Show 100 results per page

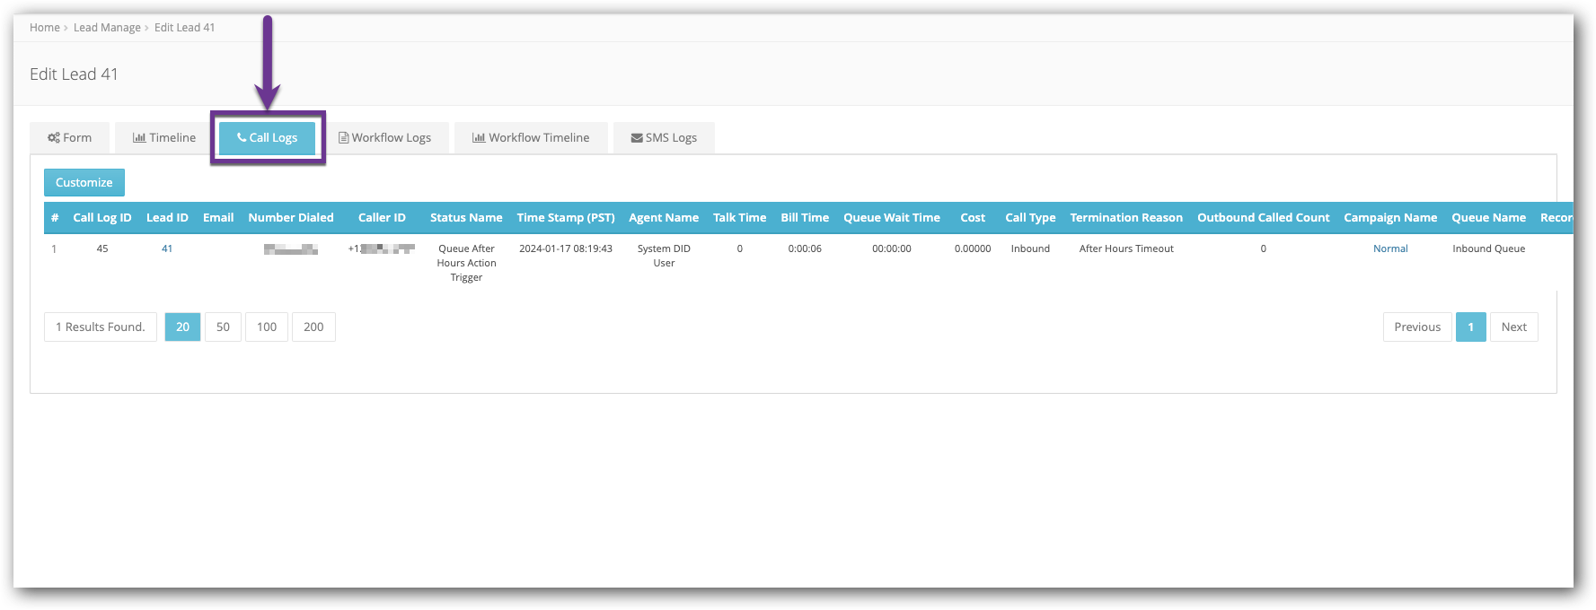(267, 327)
